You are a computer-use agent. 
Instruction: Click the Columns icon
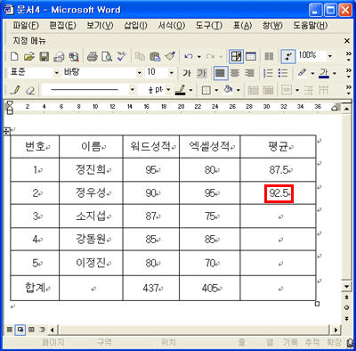[269, 56]
